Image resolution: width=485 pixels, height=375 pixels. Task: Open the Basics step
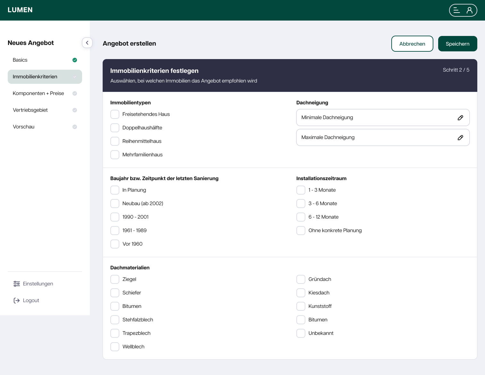point(45,60)
